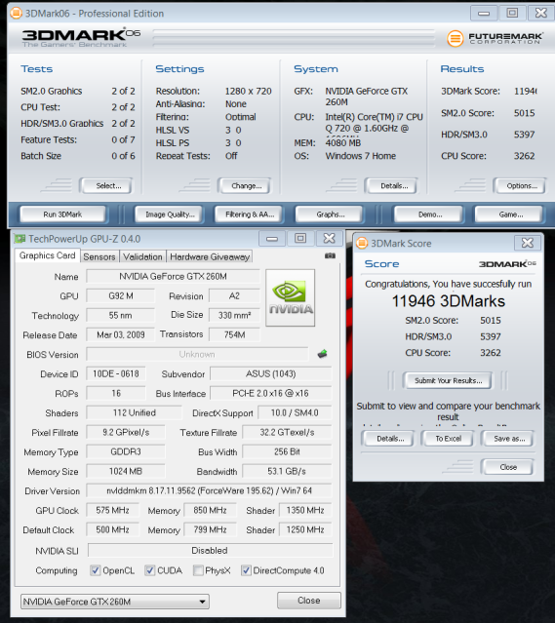Click the BIOS save chip icon
Image resolution: width=555 pixels, height=623 pixels.
click(323, 354)
